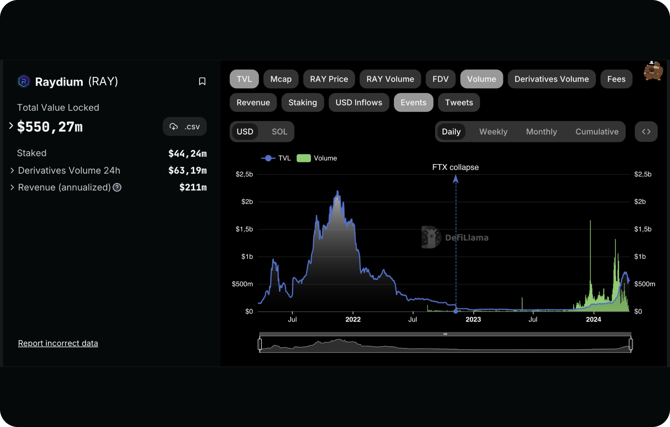Enable the Mcap chart series

[281, 79]
